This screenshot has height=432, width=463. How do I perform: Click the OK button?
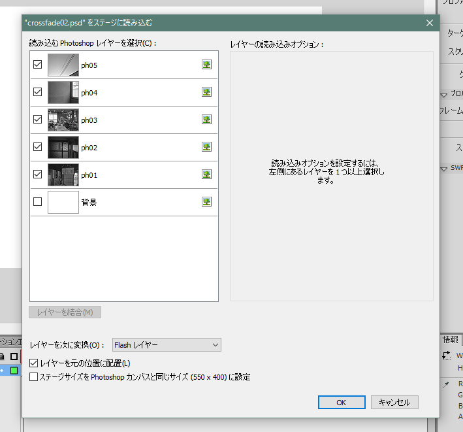pyautogui.click(x=342, y=403)
